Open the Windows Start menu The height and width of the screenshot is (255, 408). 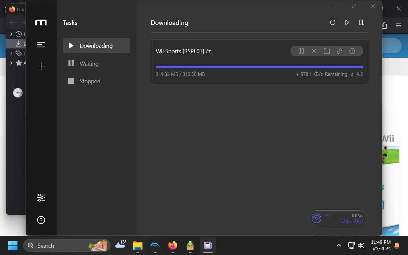[13, 245]
